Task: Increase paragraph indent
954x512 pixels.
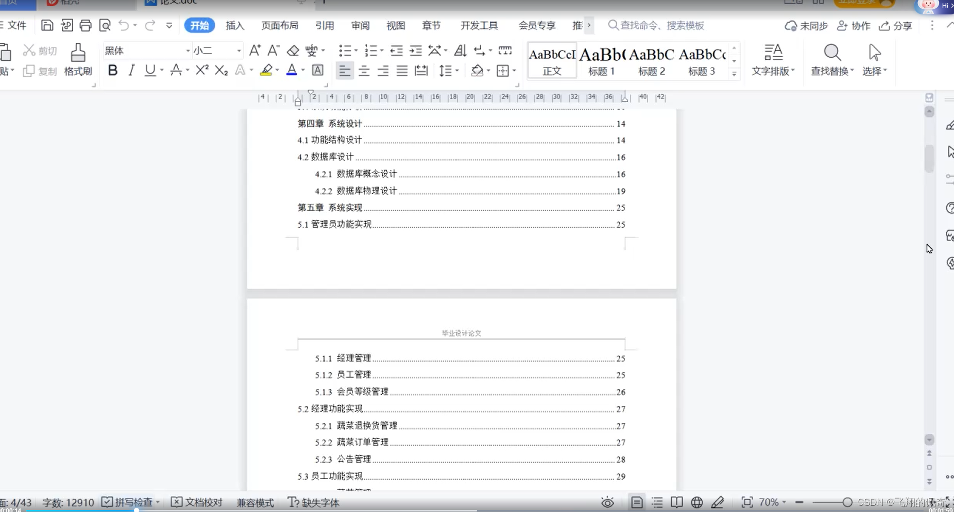Action: (415, 50)
